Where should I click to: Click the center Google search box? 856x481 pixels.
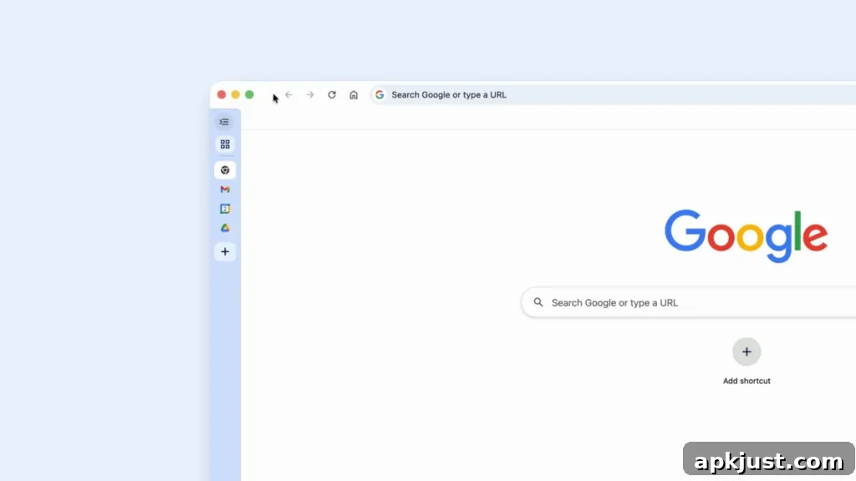pos(689,302)
